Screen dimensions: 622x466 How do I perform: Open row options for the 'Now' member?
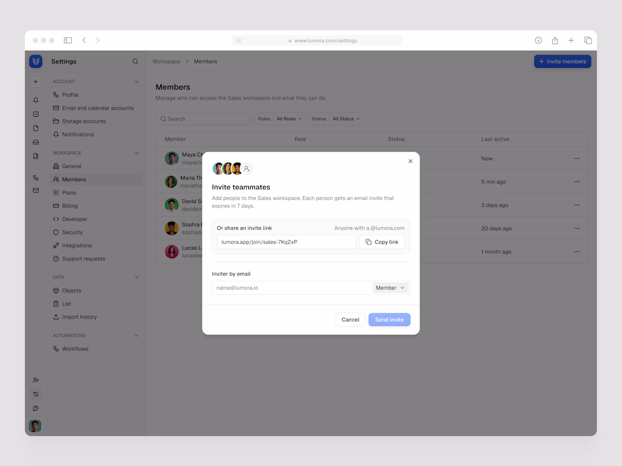577,159
